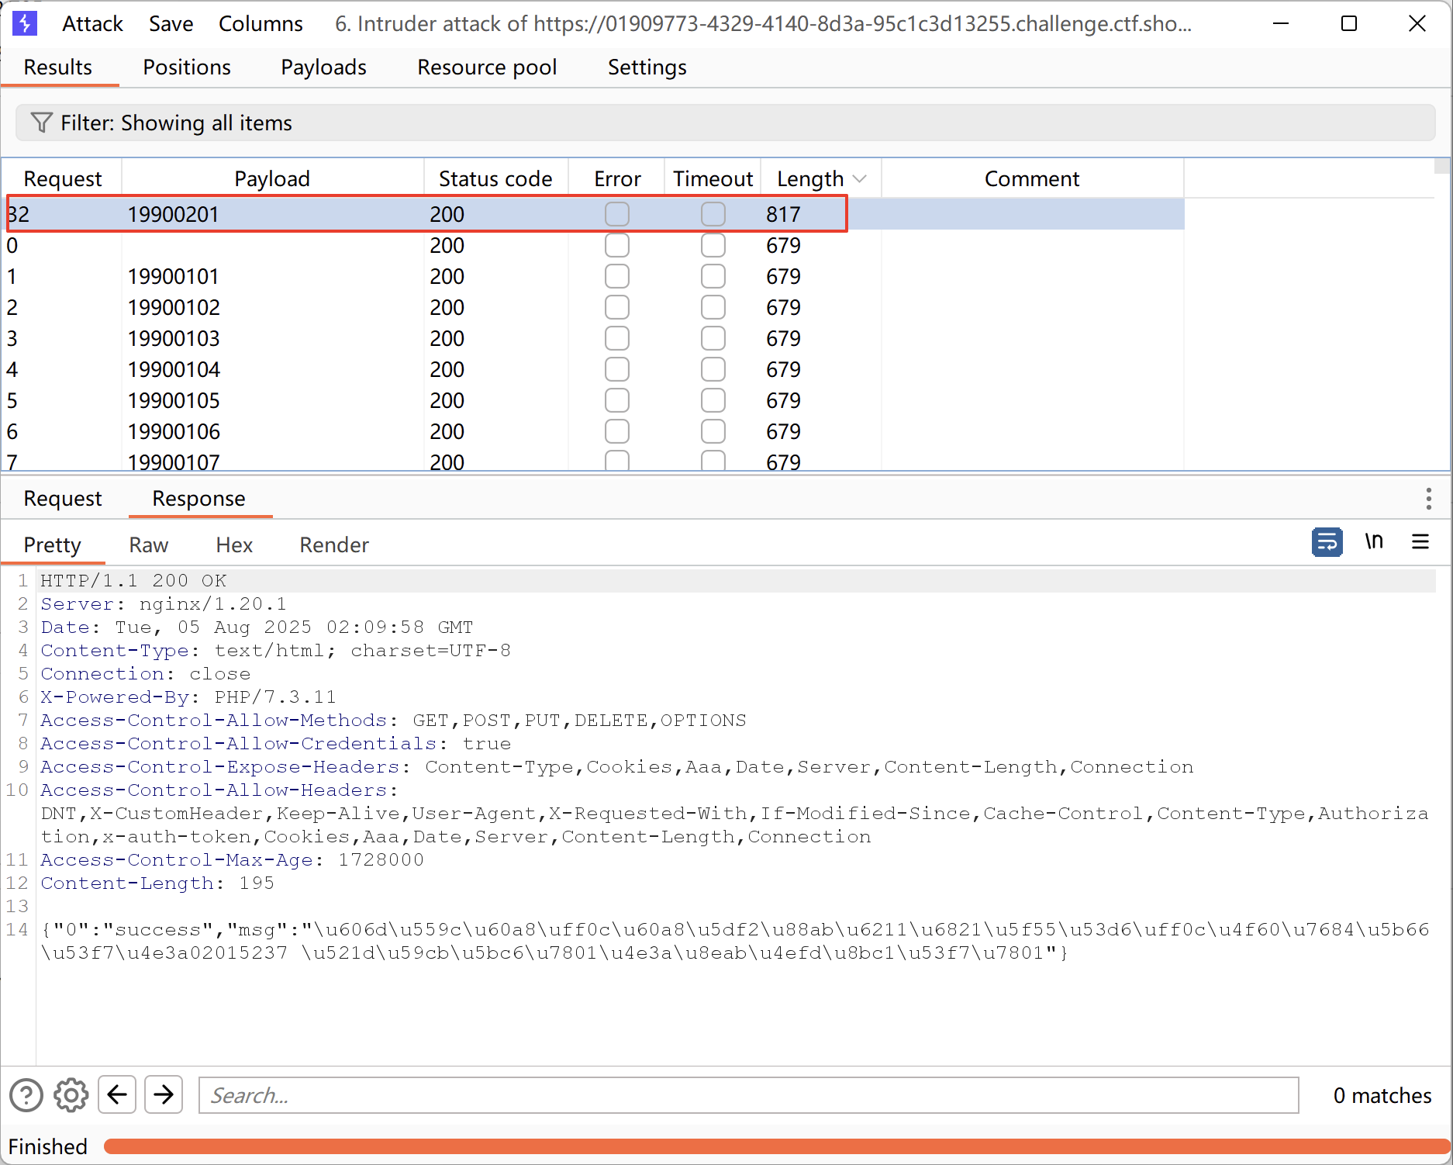
Task: Select result row with payload 19900102
Action: [595, 307]
